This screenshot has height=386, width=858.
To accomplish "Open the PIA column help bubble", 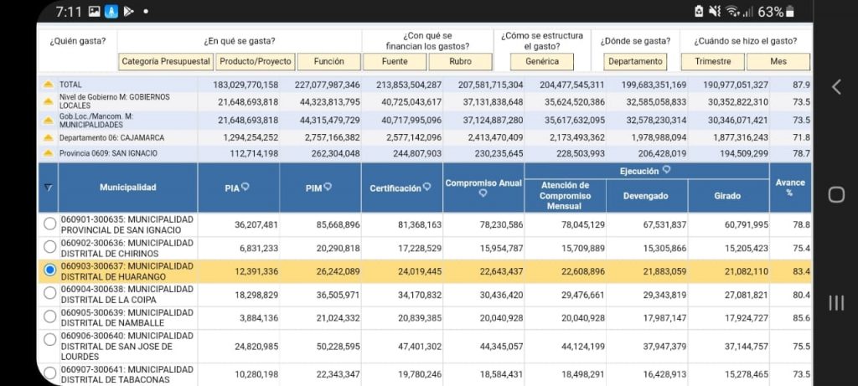I will [x=246, y=188].
